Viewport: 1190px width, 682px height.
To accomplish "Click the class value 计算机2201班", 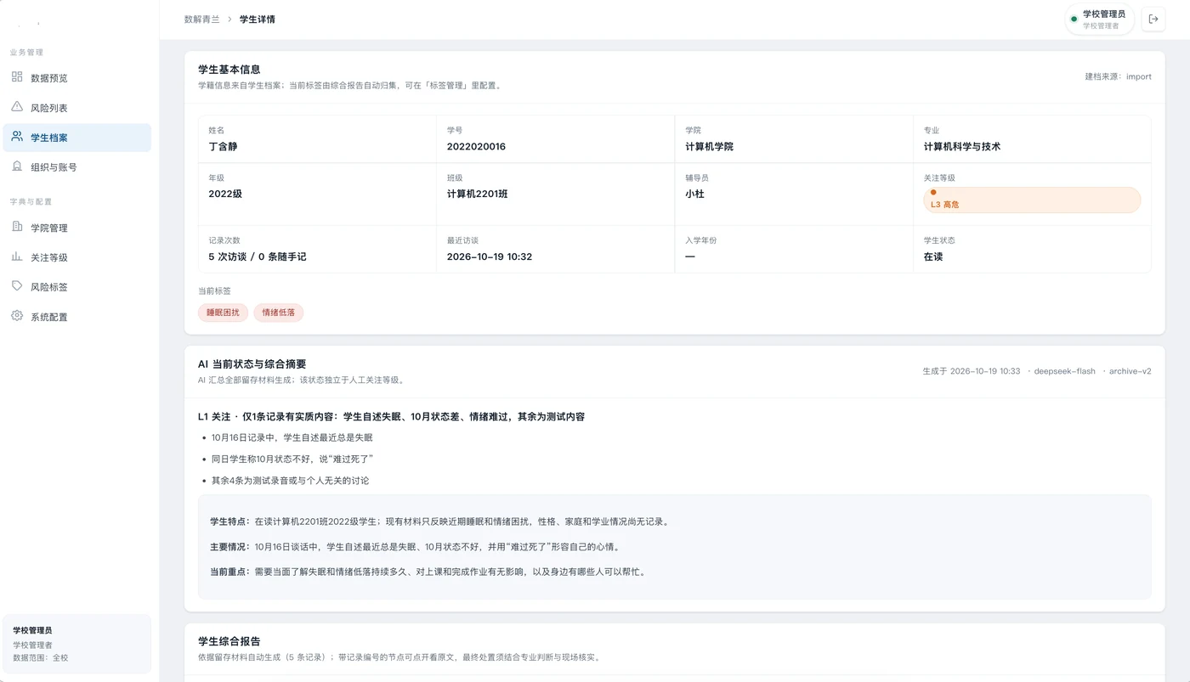I will click(477, 194).
